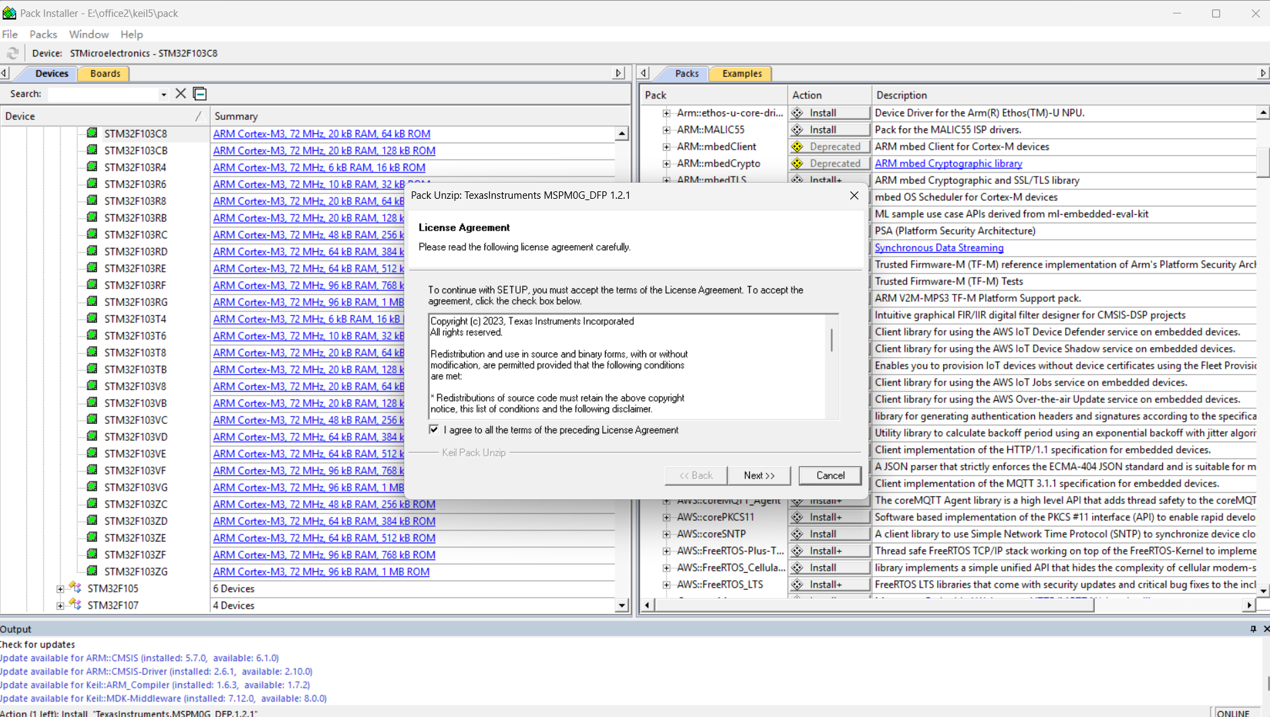Open the search history dropdown
1270x717 pixels.
(x=163, y=94)
